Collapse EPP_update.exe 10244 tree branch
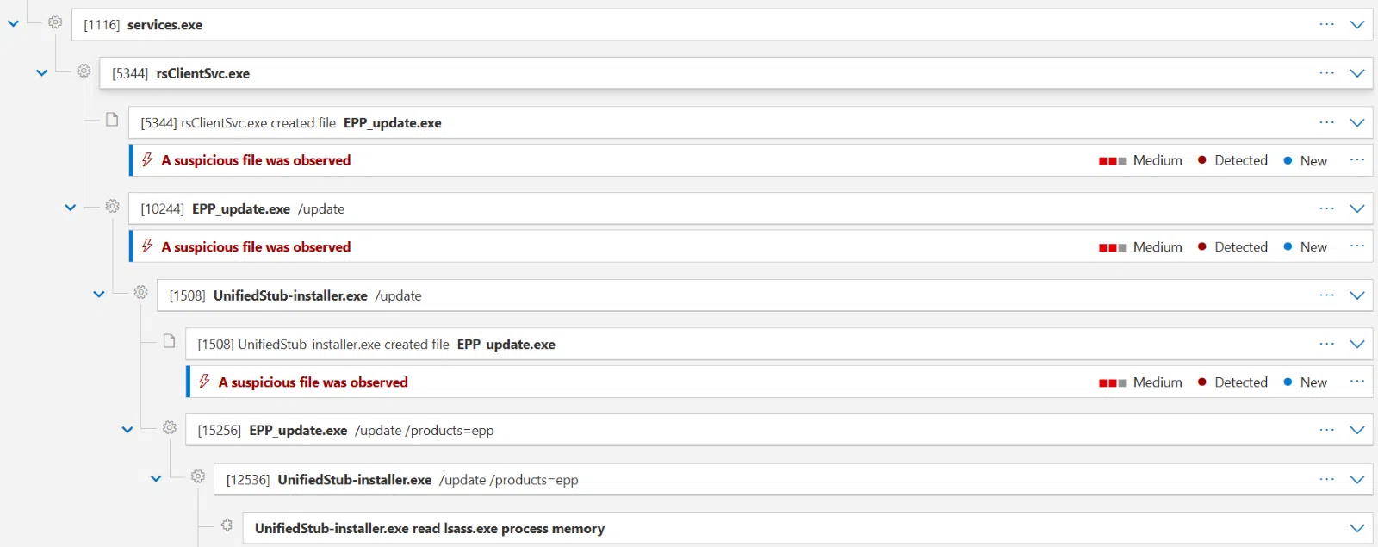1378x547 pixels. [71, 208]
